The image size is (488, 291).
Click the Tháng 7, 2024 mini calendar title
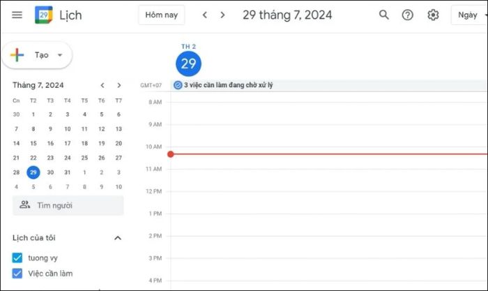click(38, 85)
